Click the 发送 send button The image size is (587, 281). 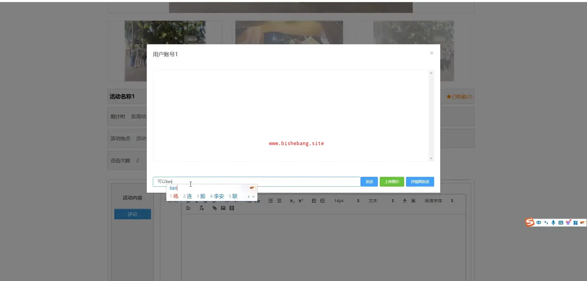pos(369,182)
